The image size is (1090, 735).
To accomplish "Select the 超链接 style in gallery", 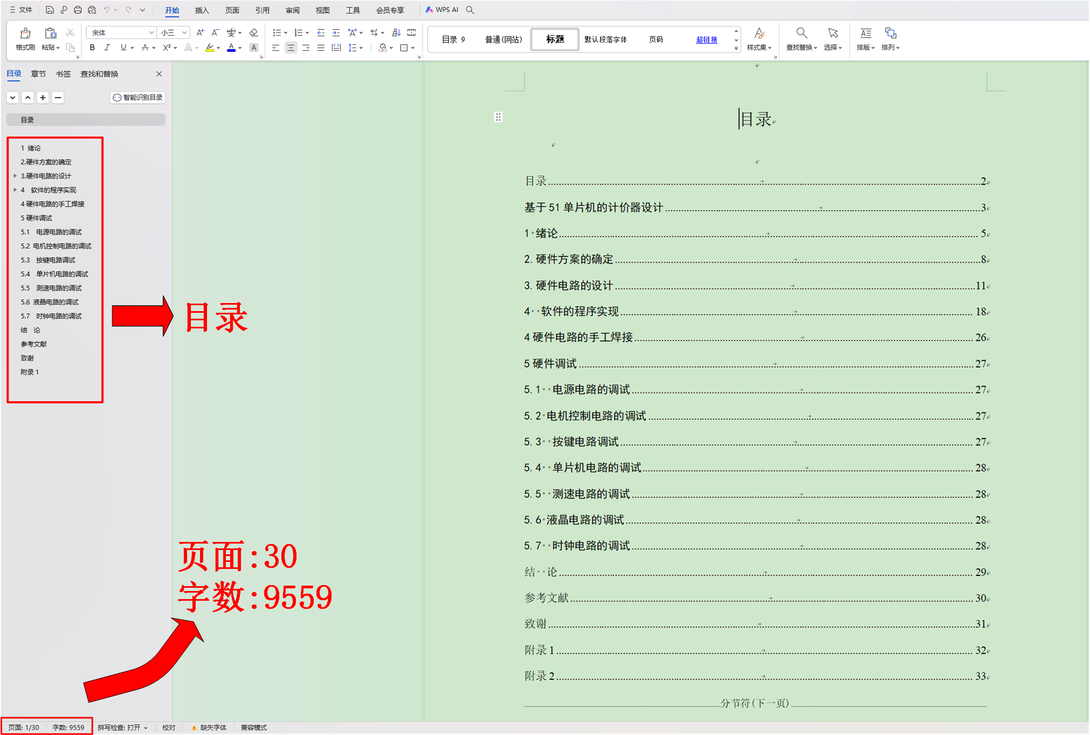I will (706, 39).
